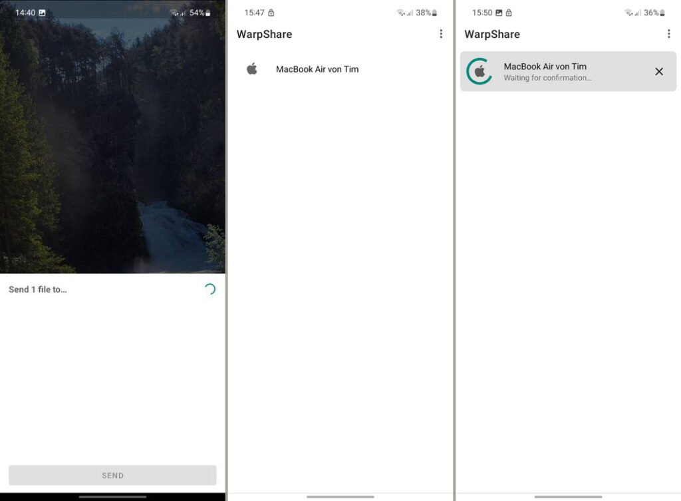Screen dimensions: 681x501
Task: Click the Apple icon with the circular progress ring
Action: pyautogui.click(x=479, y=71)
